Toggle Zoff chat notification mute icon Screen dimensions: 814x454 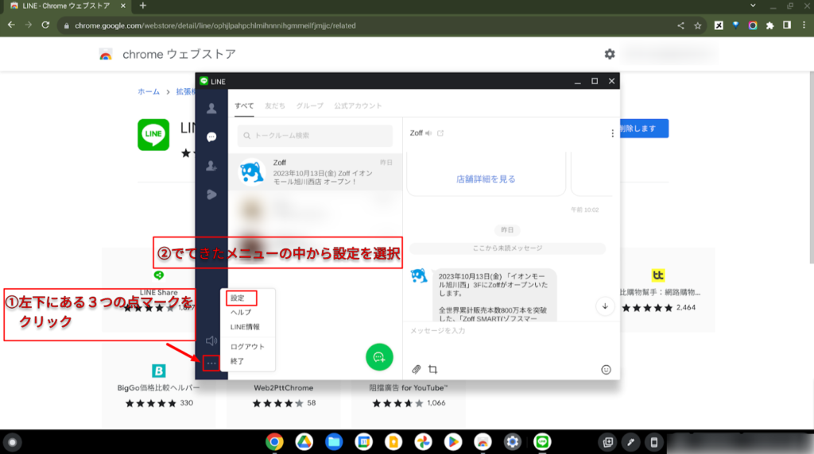pyautogui.click(x=428, y=133)
